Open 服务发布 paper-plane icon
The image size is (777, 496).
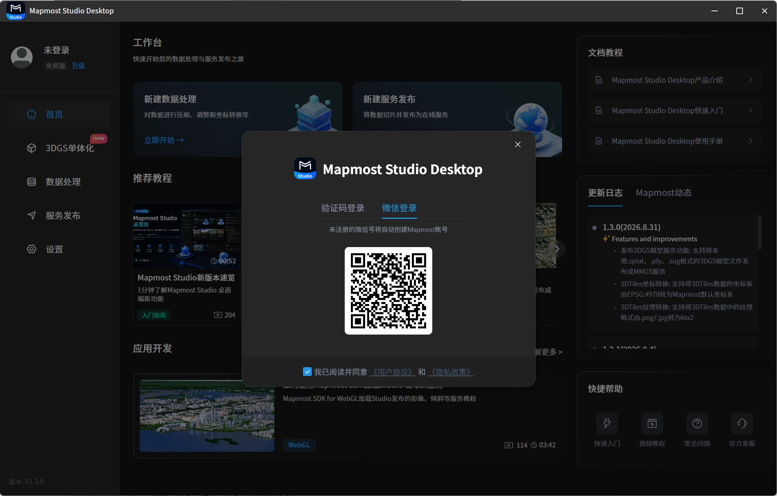32,216
